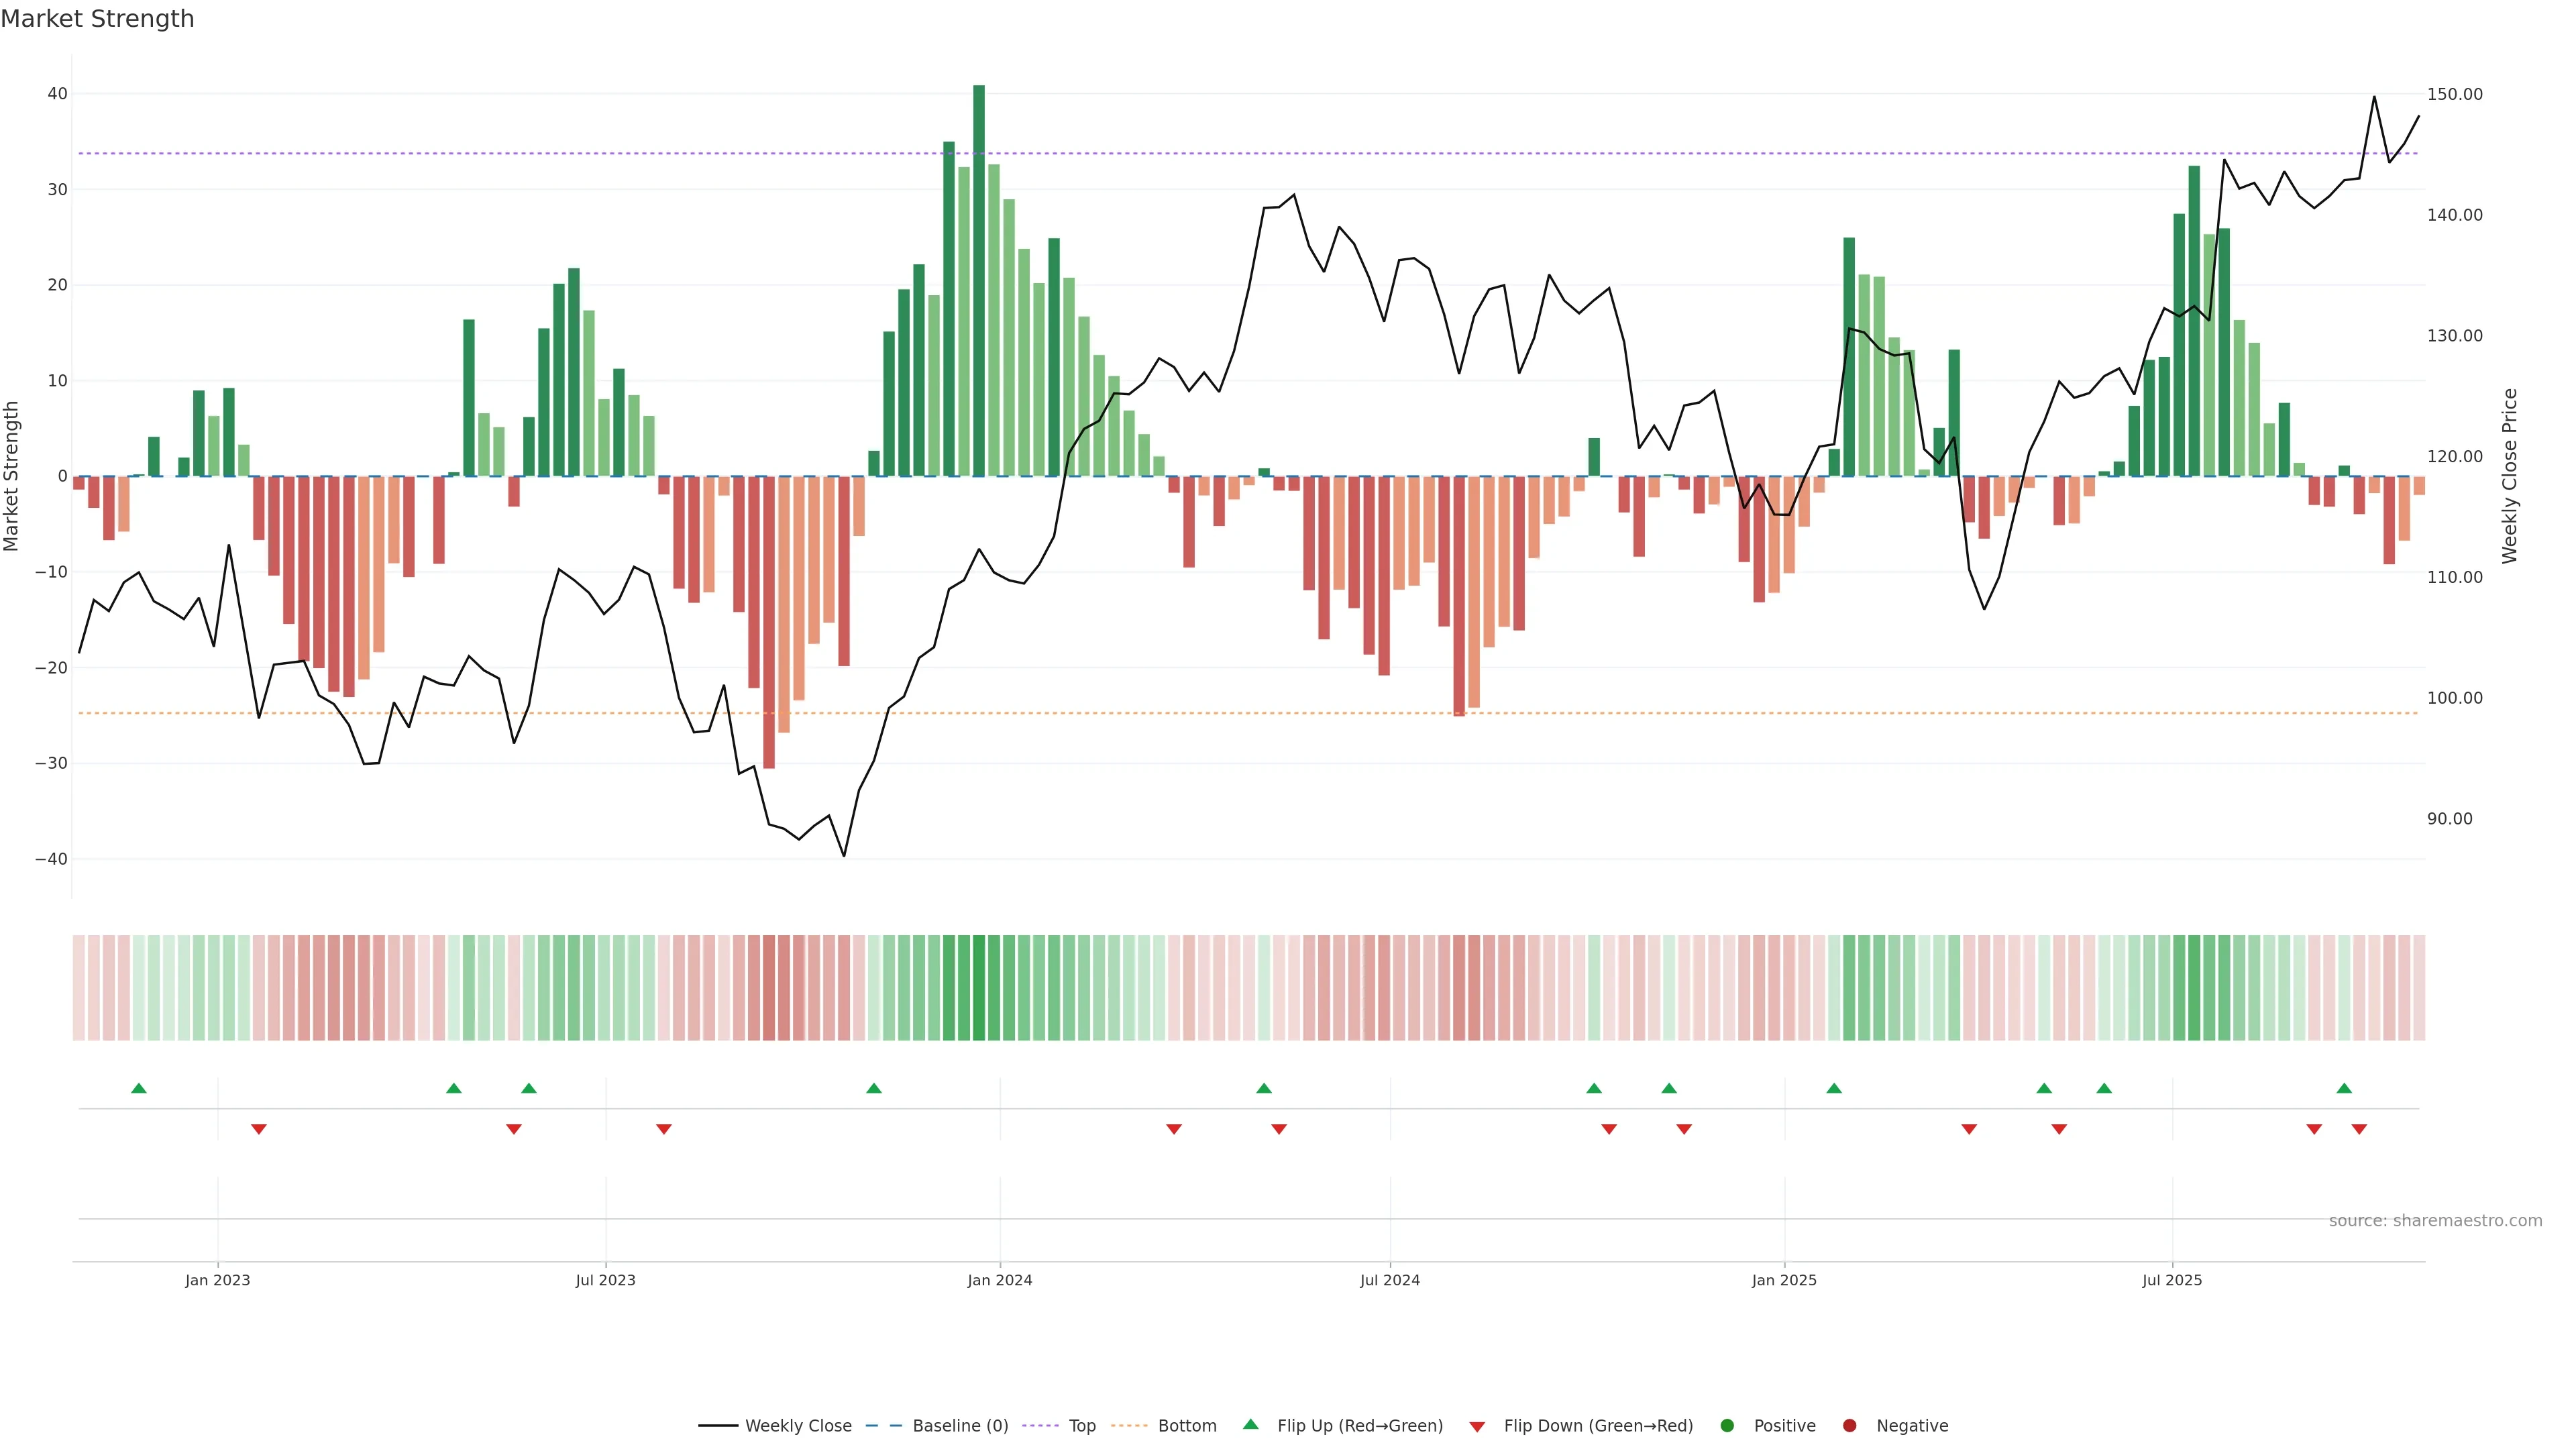
Task: Toggle Baseline (0) legend entry
Action: 959,1426
